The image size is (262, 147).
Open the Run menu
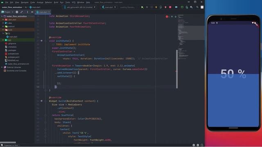(x=62, y=2)
